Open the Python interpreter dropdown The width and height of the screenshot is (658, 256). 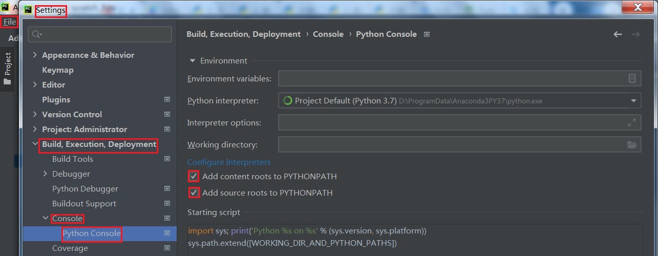click(634, 101)
